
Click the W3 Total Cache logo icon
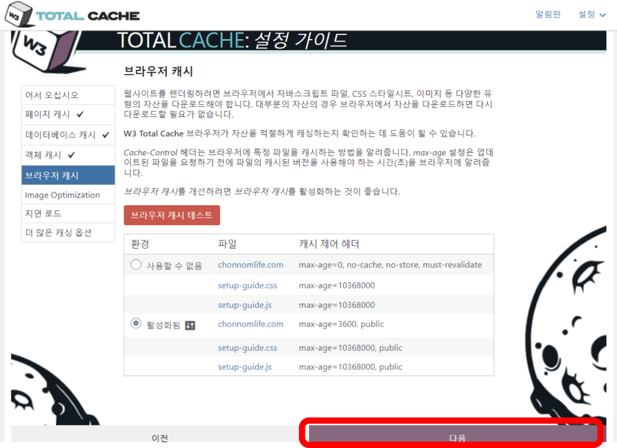[x=19, y=14]
